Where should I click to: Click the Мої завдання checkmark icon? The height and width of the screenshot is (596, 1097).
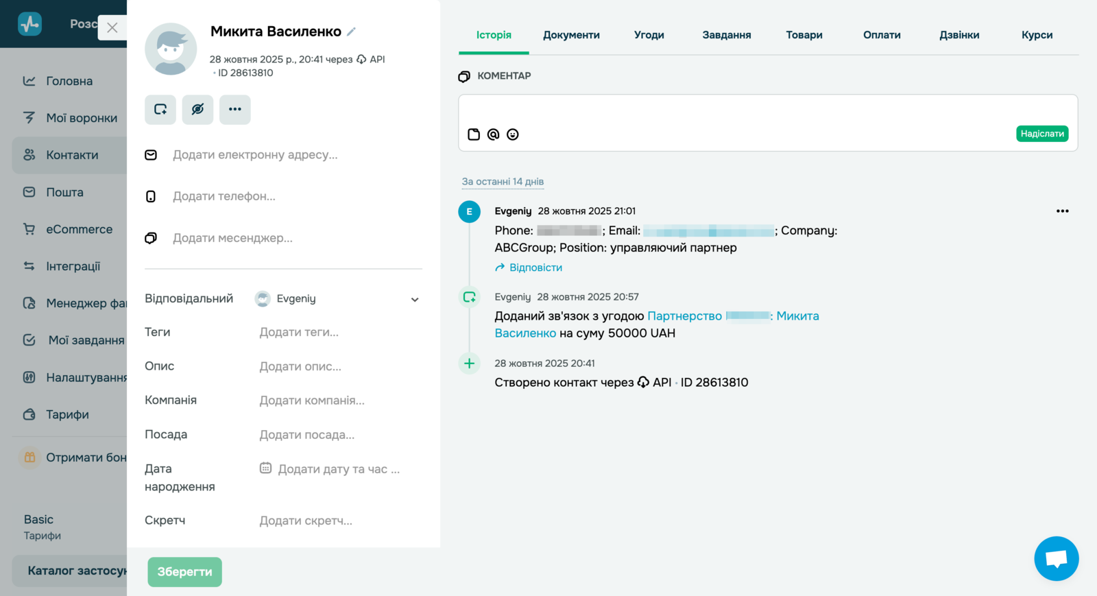coord(29,340)
